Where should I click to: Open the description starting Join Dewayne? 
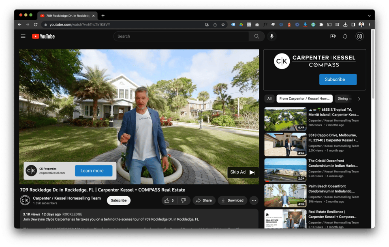(x=111, y=219)
